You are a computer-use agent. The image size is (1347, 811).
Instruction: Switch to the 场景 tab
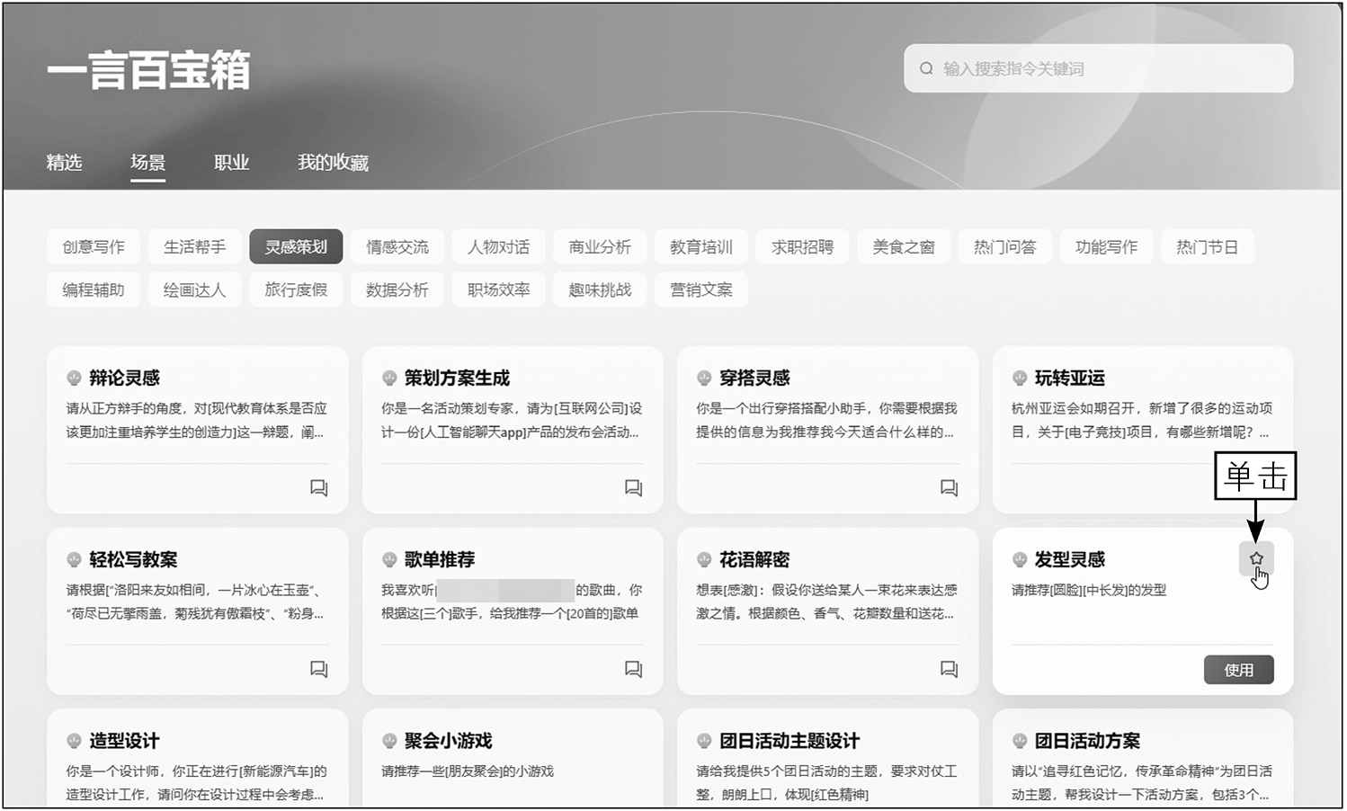click(147, 163)
